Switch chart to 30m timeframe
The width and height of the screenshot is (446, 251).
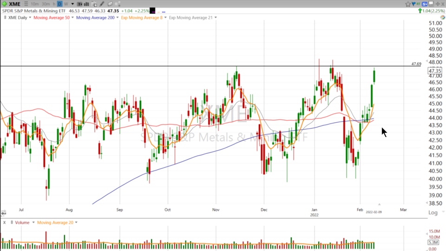coord(46,4)
